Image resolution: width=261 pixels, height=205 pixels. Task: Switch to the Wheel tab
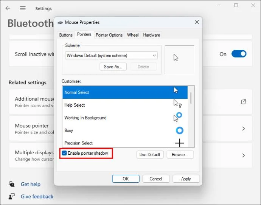tap(133, 35)
